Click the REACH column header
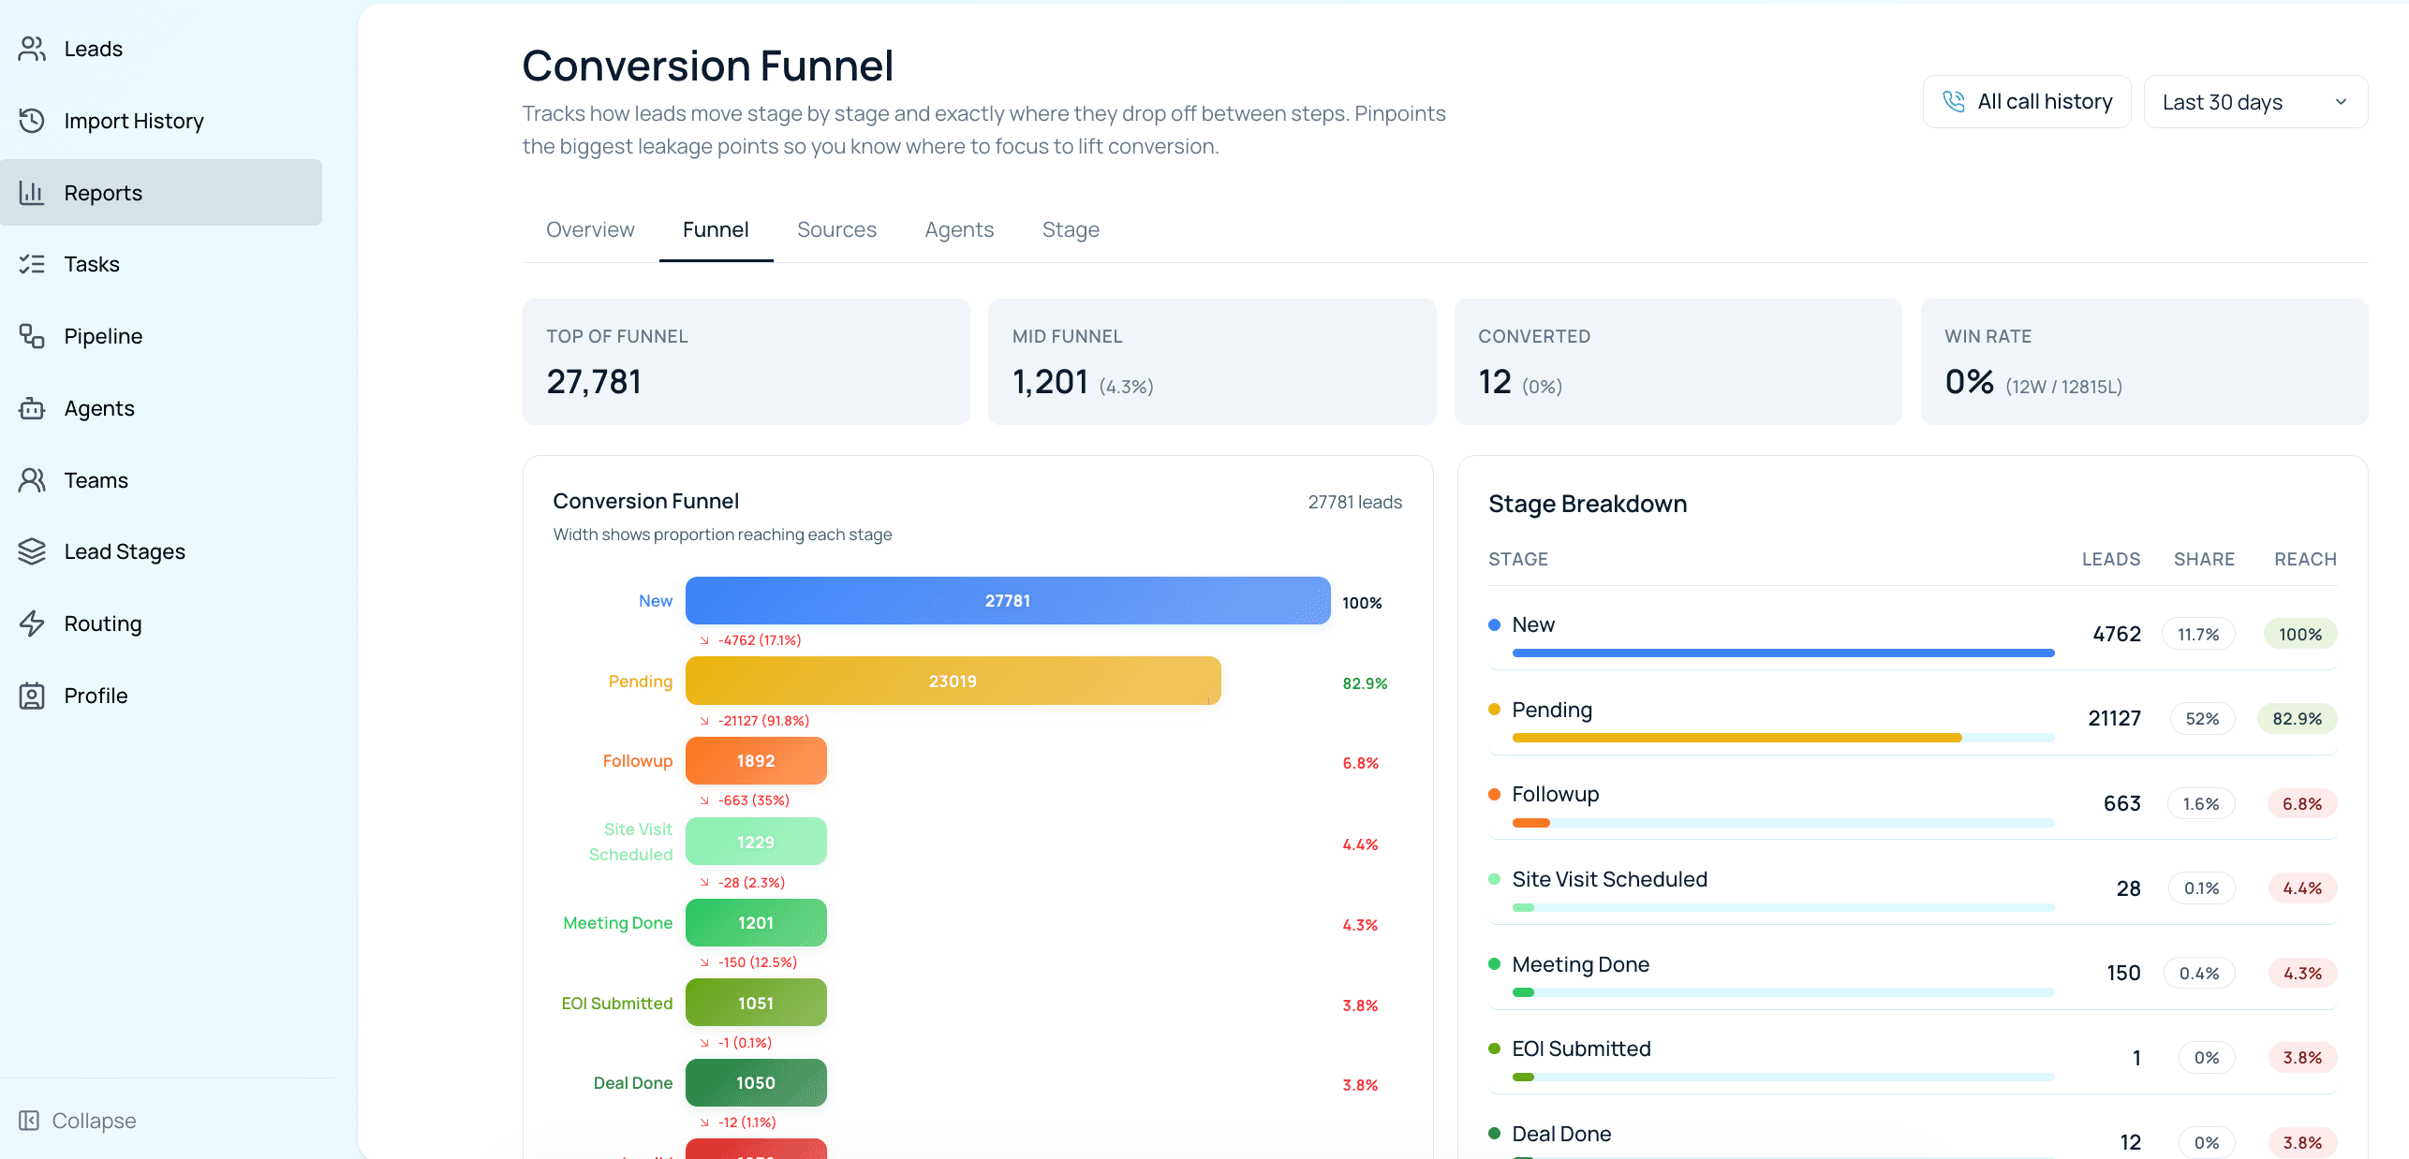This screenshot has height=1159, width=2409. point(2306,559)
